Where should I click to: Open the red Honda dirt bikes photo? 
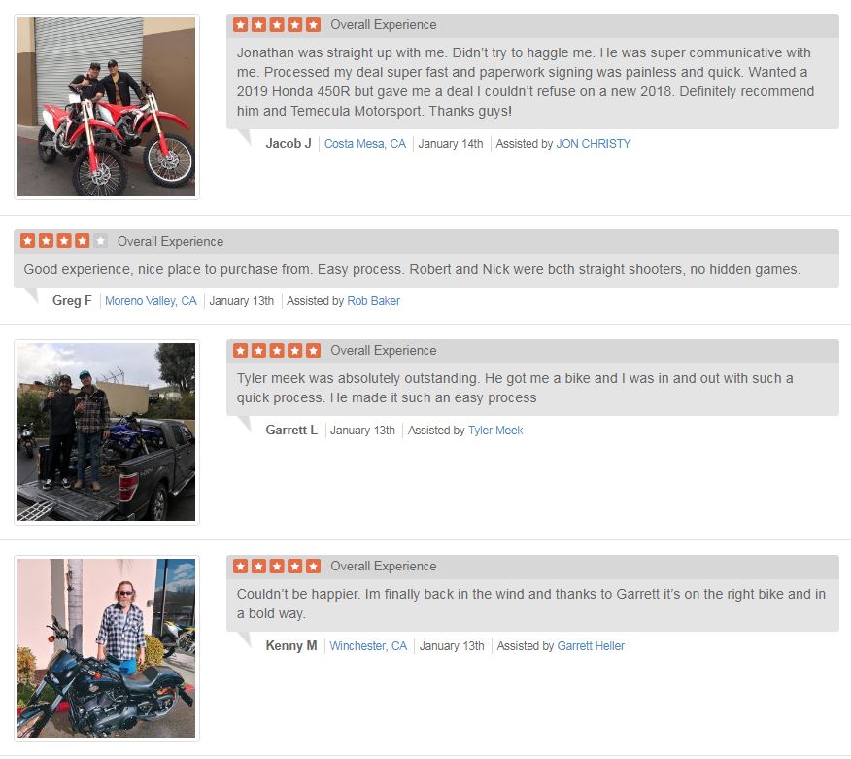[x=107, y=107]
